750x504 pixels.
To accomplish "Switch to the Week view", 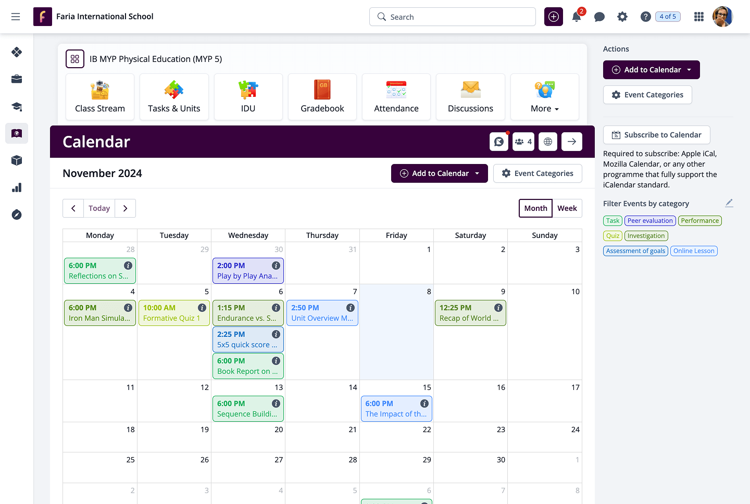I will (567, 208).
